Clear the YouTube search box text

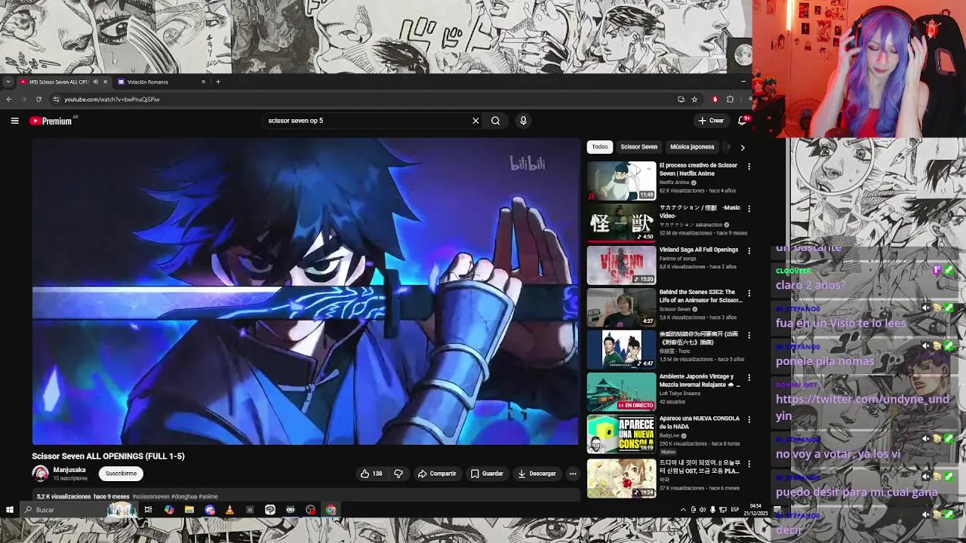(475, 121)
